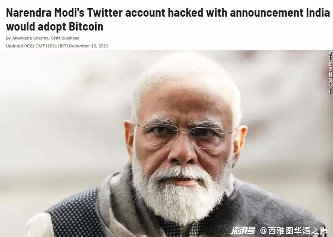Click the Ian Forsyth/Getty Images photo credit
The image size is (333, 237).
point(330,72)
